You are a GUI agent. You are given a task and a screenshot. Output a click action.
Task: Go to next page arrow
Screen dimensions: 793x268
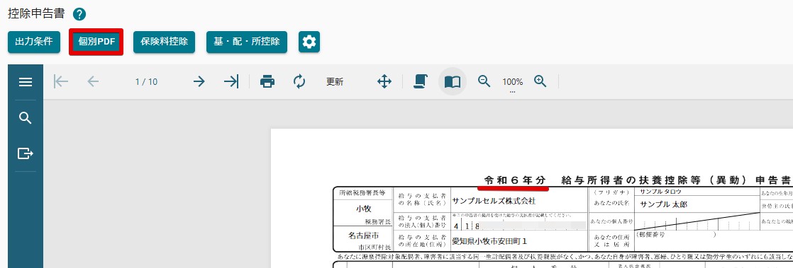[199, 81]
